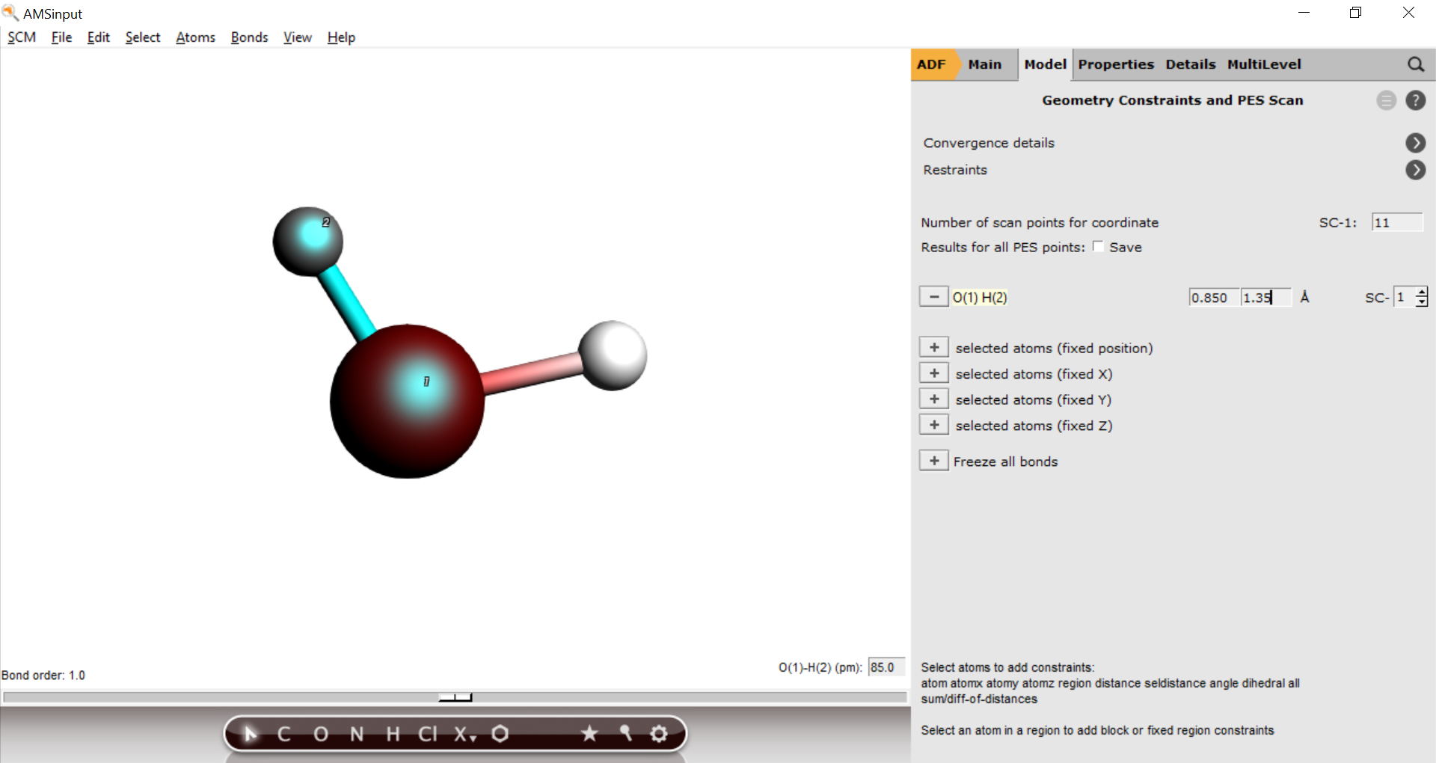Click the star pre-optimize icon
Screen dimensions: 1436x763
tap(589, 734)
